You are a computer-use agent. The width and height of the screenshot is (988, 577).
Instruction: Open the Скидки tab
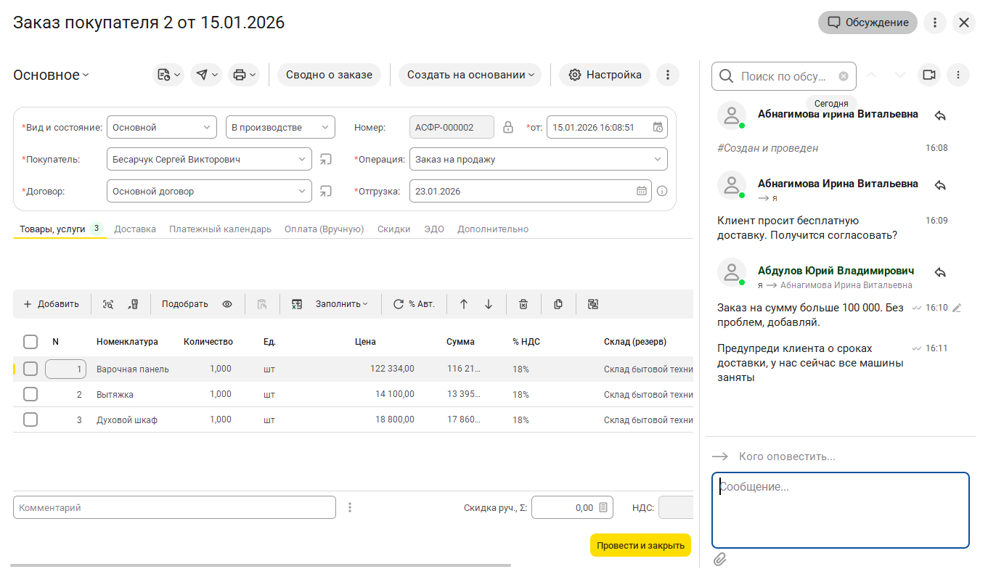tap(393, 229)
